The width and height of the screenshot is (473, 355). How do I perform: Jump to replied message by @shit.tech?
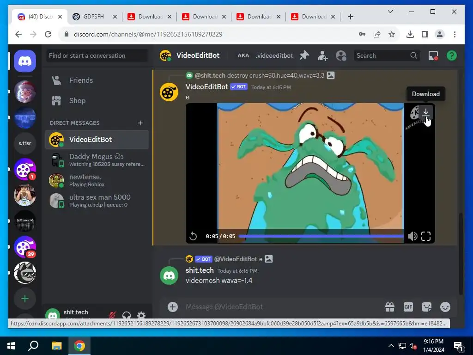click(260, 75)
